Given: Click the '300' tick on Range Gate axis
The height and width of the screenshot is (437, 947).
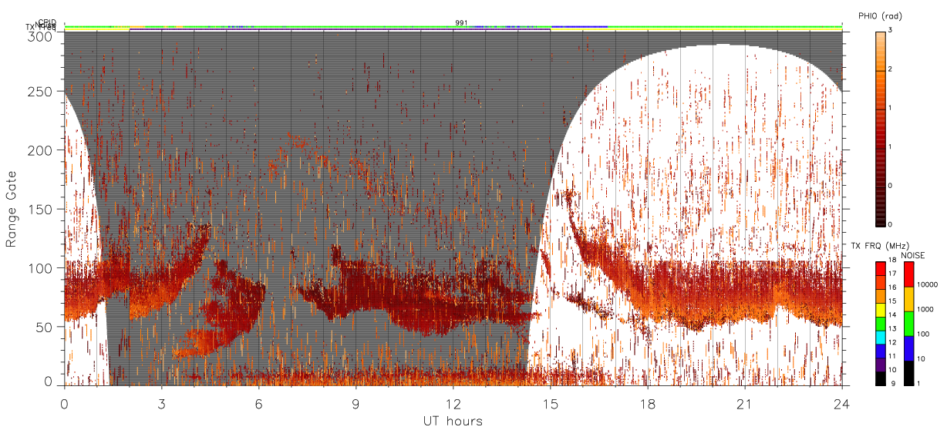Looking at the screenshot, I should pos(42,35).
